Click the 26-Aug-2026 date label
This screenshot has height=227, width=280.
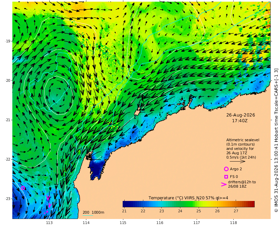(x=241, y=115)
